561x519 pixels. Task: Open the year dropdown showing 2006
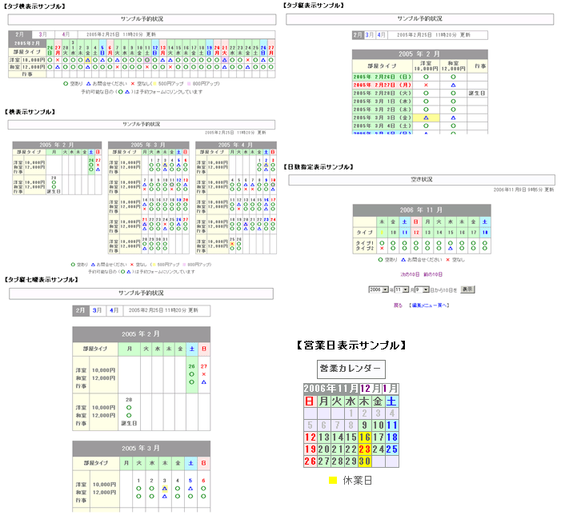coord(379,289)
